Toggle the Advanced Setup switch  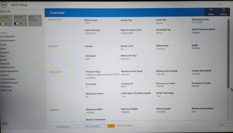click(x=2, y=24)
